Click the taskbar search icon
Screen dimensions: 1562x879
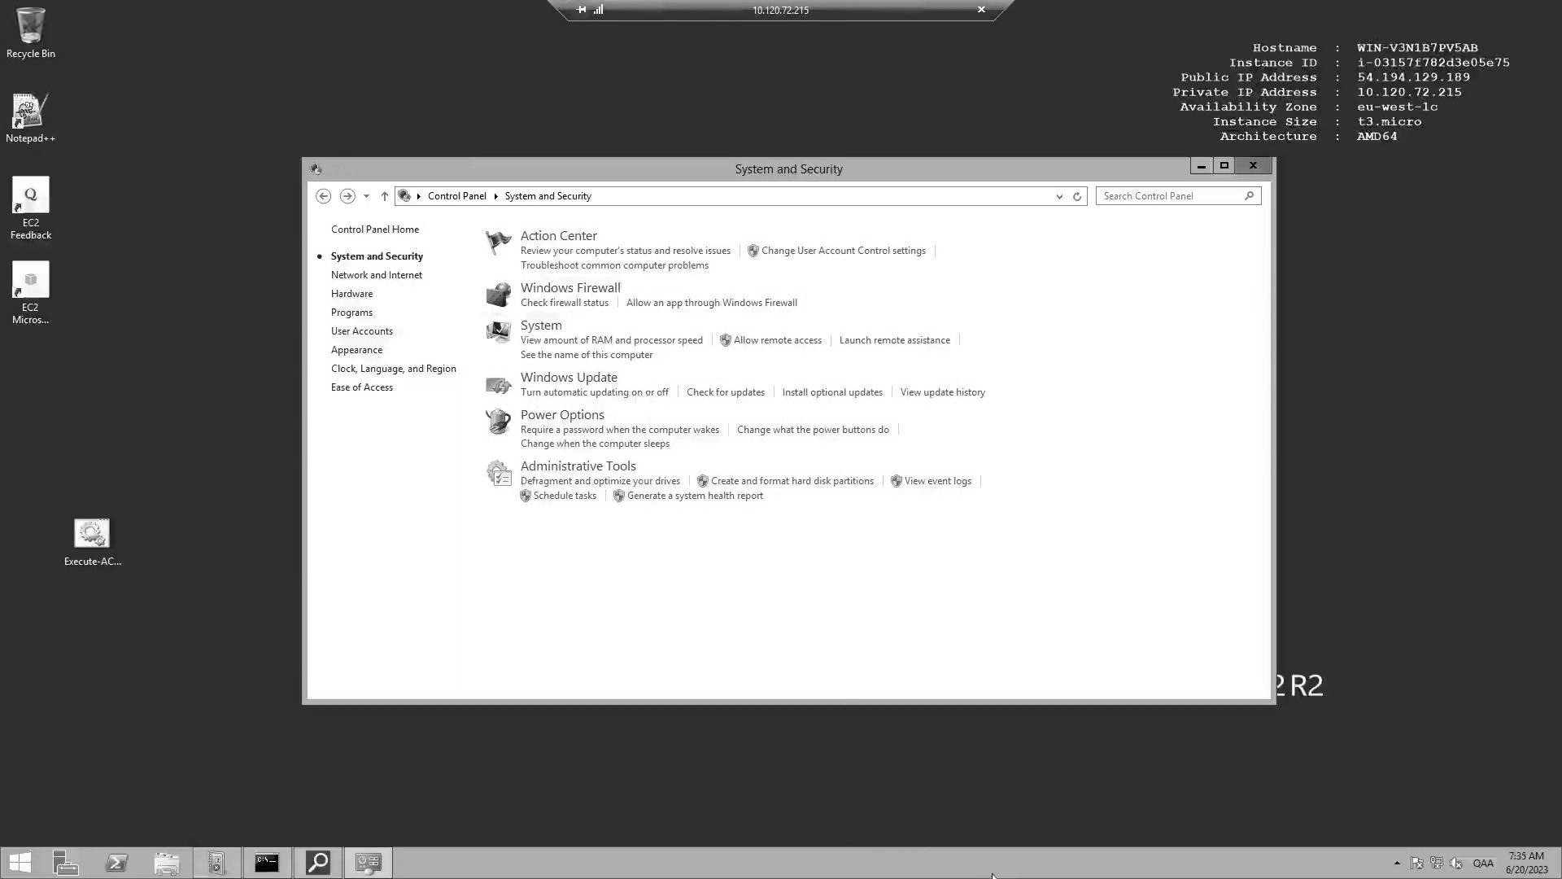pyautogui.click(x=317, y=862)
